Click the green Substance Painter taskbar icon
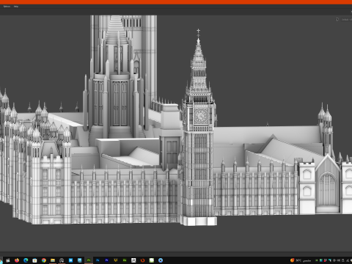This screenshot has width=352, height=264. pyautogui.click(x=89, y=260)
